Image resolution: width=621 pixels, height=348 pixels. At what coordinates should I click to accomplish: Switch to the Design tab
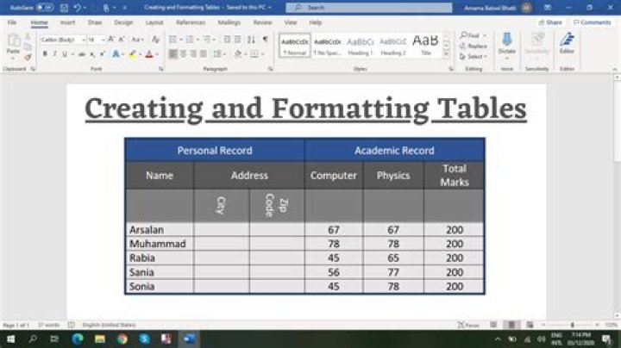[x=123, y=22]
